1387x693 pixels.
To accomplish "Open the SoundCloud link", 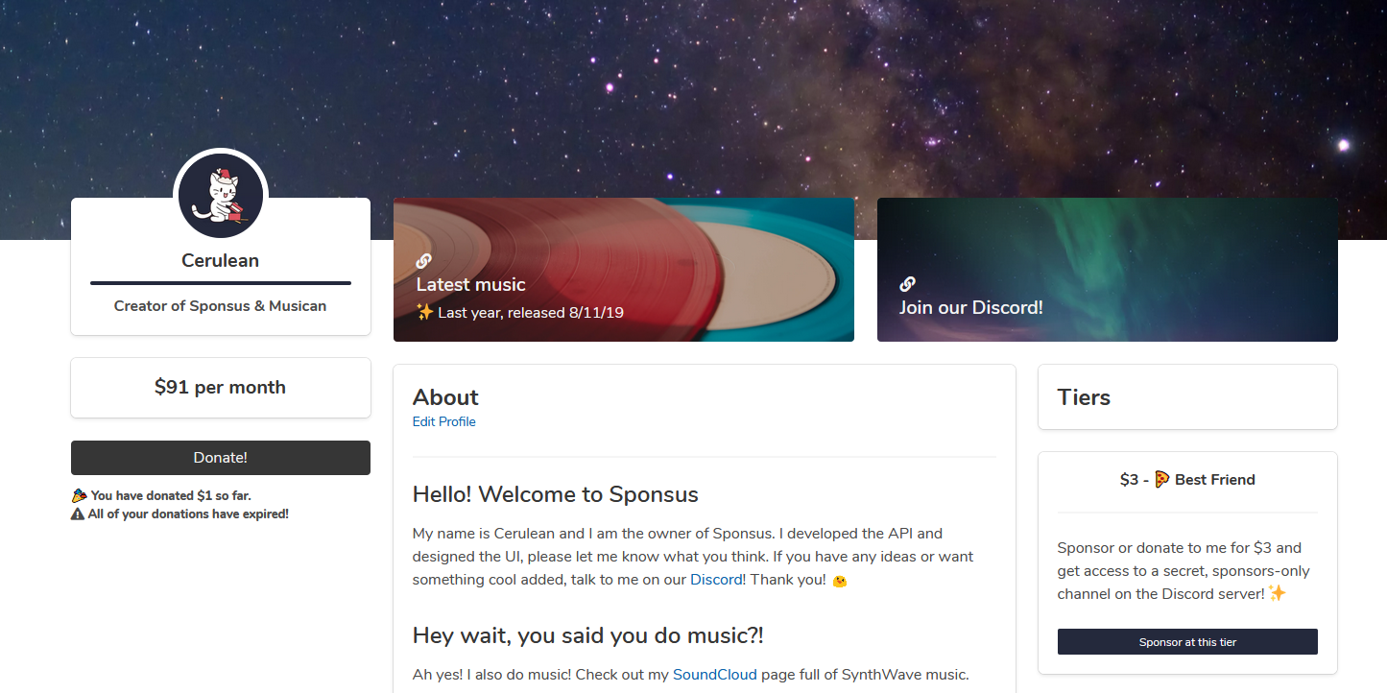I will point(715,674).
